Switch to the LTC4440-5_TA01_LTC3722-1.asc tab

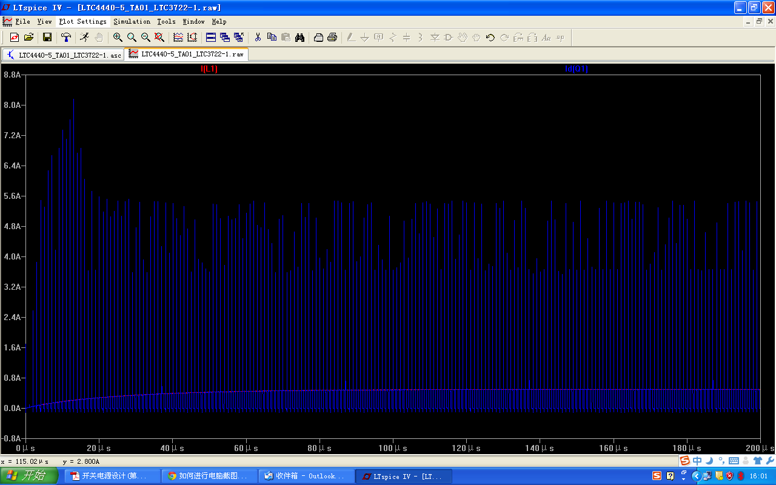tap(63, 55)
